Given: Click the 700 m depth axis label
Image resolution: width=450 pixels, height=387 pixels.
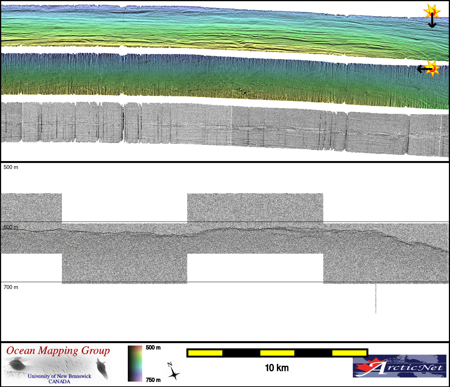Looking at the screenshot, I should pyautogui.click(x=11, y=287).
